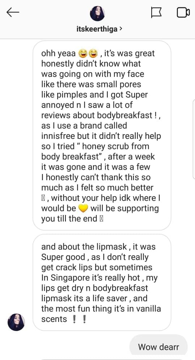
Task: Tap the laughing emojis after "ohh yeaa"
Action: pos(88,54)
